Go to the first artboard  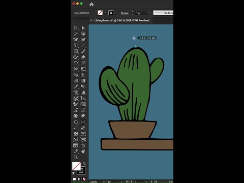click(128, 181)
